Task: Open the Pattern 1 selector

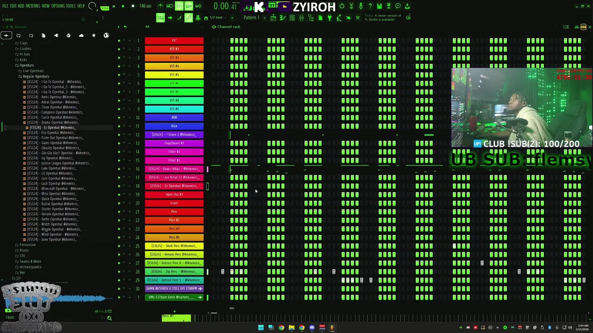Action: (251, 18)
